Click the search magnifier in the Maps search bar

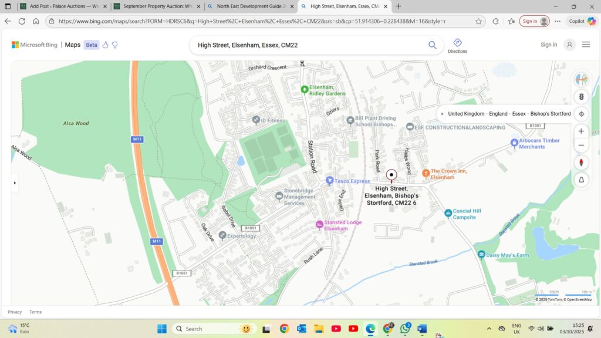[432, 45]
